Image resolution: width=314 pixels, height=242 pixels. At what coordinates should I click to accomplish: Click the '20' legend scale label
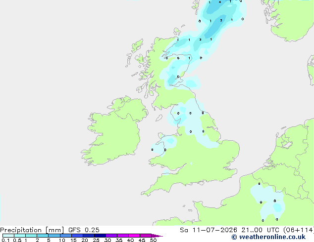point(85,240)
